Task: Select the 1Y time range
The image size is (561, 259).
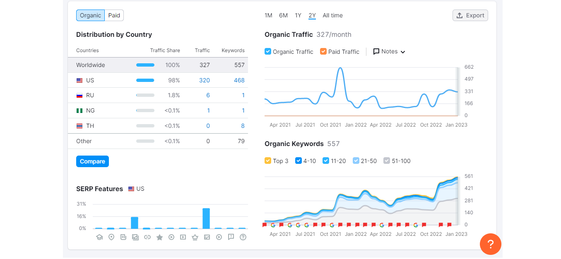Action: 298,15
